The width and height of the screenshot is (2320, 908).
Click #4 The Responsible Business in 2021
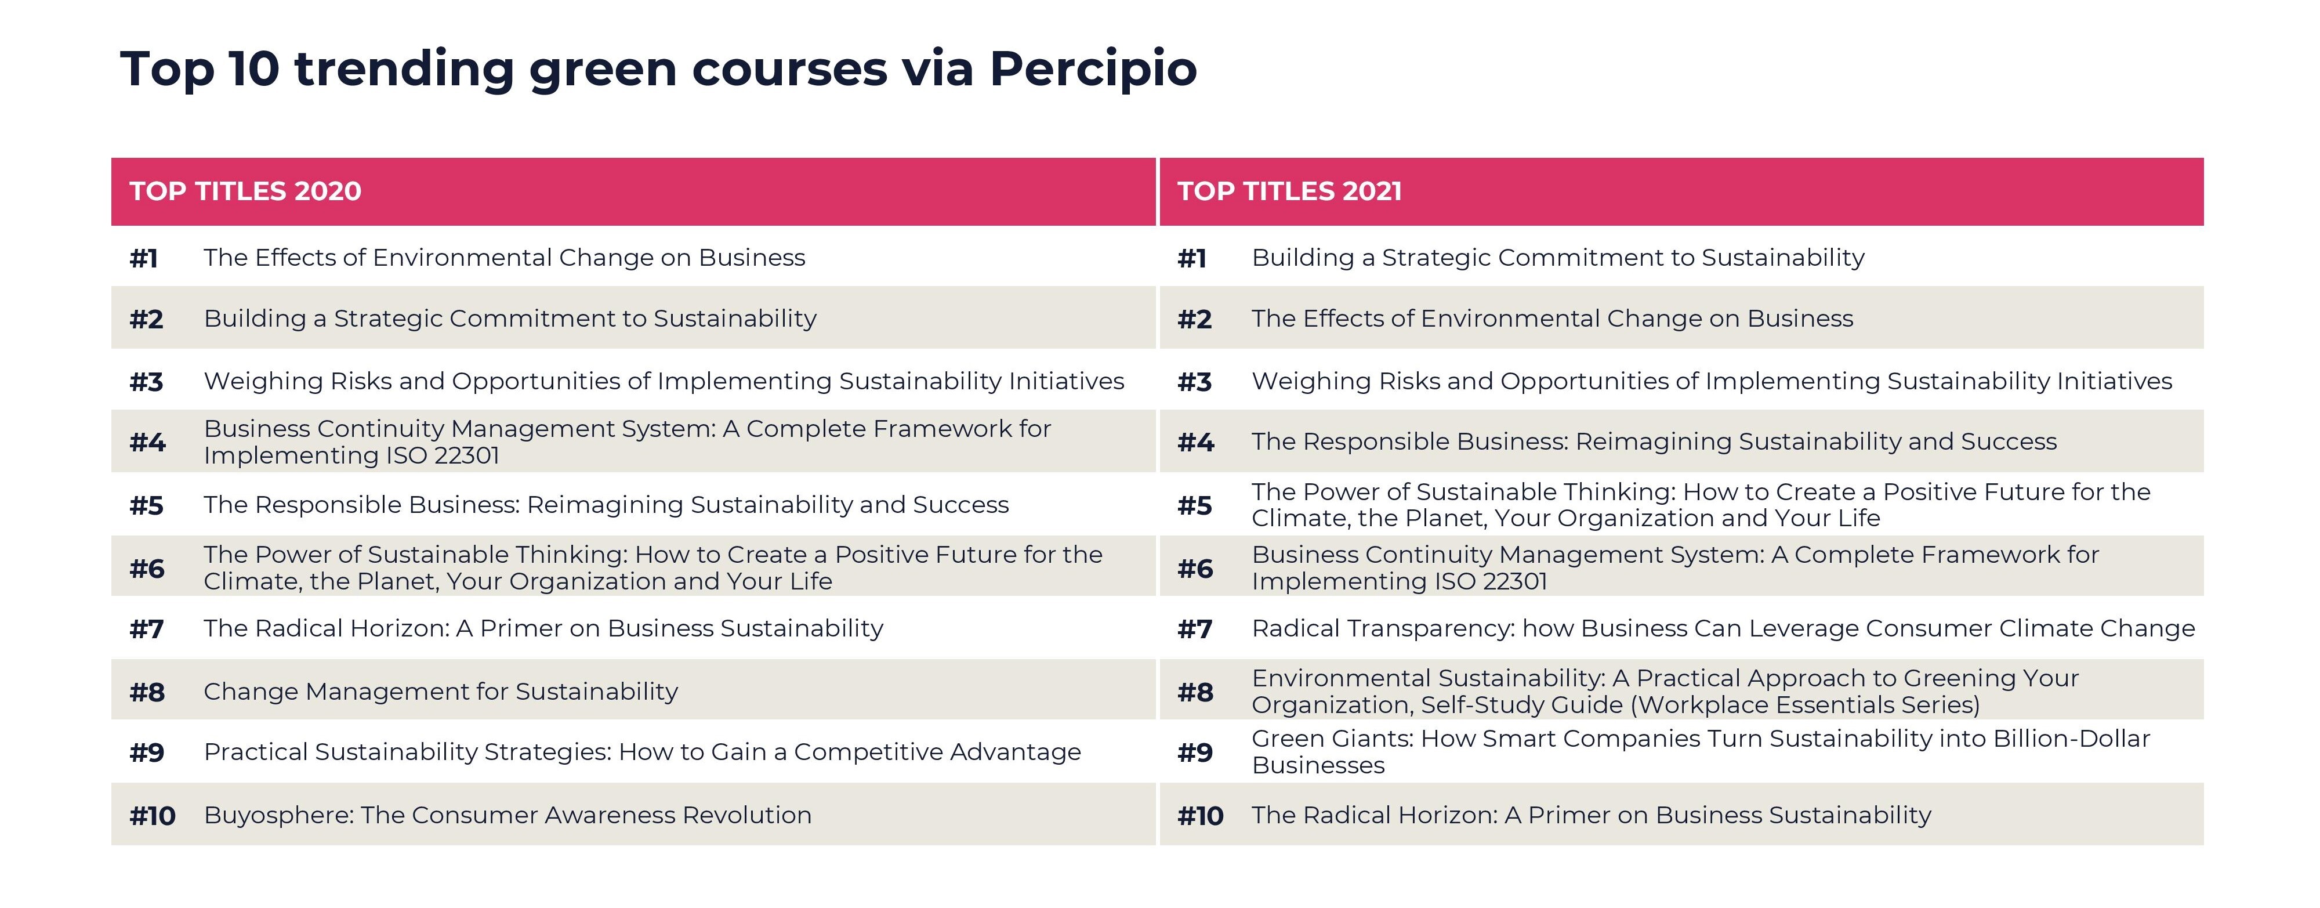click(1654, 442)
